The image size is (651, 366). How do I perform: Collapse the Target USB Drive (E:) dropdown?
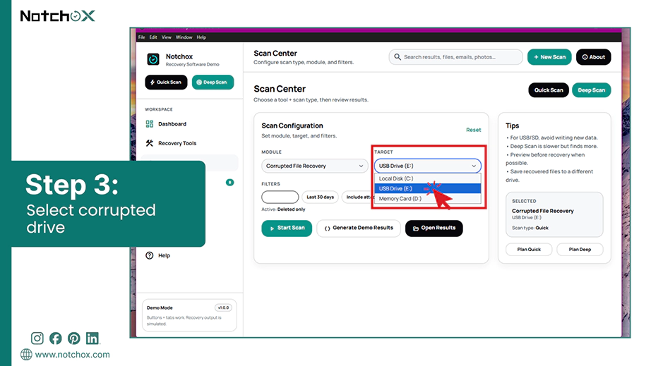pyautogui.click(x=428, y=166)
